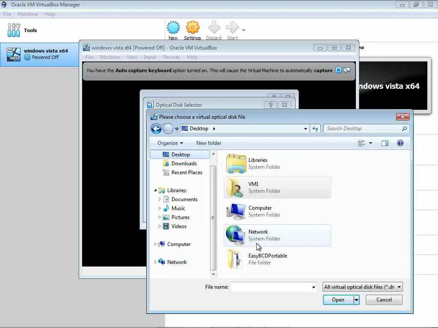Click the navigation pane scrollbar down arrow

tap(213, 275)
